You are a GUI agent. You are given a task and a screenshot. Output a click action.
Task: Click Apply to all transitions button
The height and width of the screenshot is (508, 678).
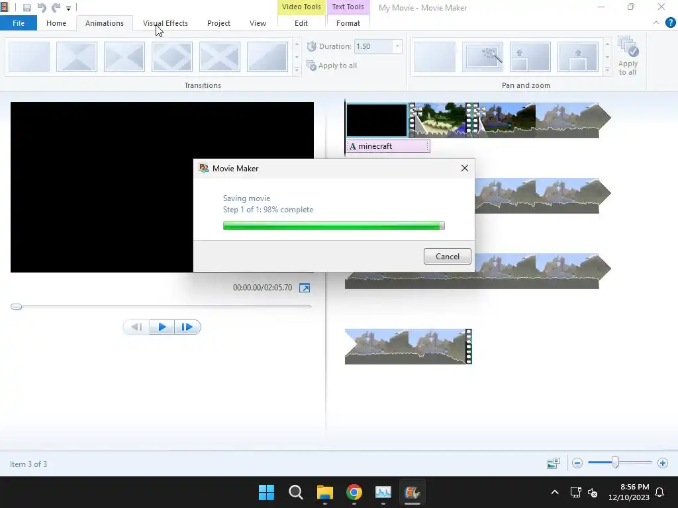tap(332, 65)
